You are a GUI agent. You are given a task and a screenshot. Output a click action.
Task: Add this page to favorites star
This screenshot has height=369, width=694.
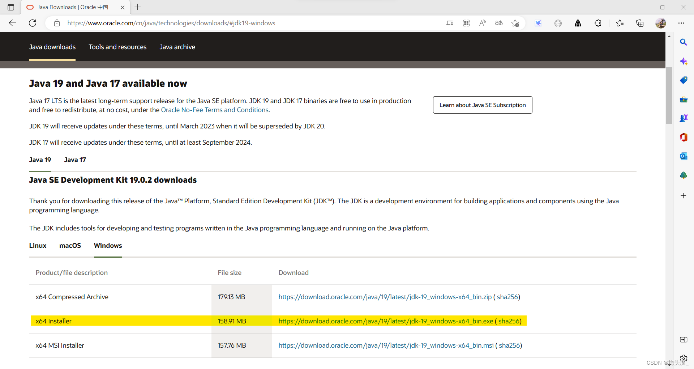(515, 23)
